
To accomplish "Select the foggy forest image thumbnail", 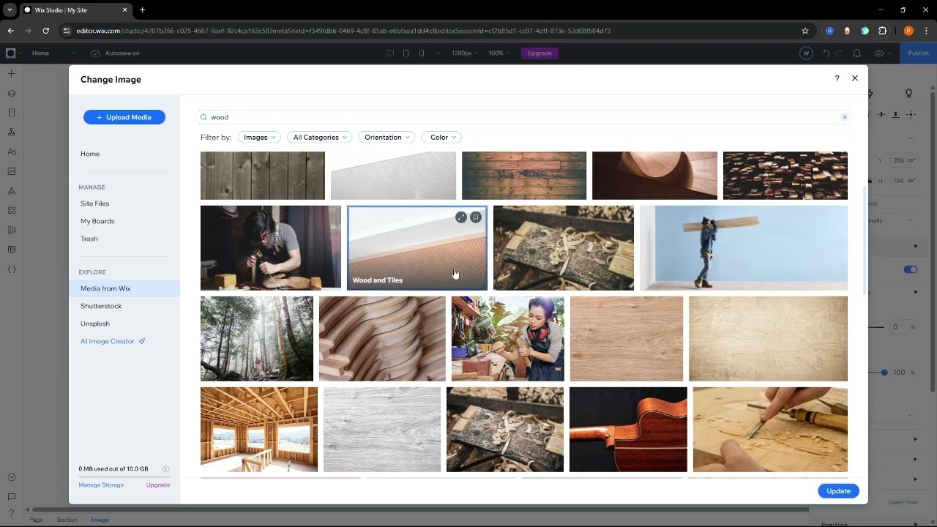I will click(x=257, y=339).
